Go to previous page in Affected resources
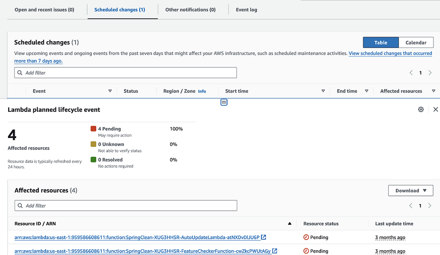Image resolution: width=440 pixels, height=255 pixels. tap(411, 206)
